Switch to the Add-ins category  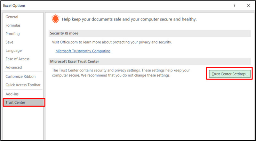click(x=12, y=94)
